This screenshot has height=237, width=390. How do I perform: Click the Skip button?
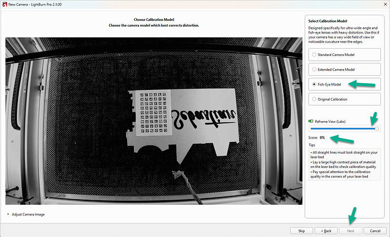(301, 231)
